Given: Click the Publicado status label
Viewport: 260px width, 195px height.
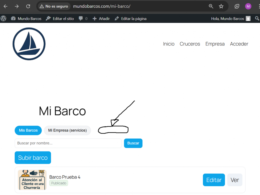Looking at the screenshot, I should 58,183.
